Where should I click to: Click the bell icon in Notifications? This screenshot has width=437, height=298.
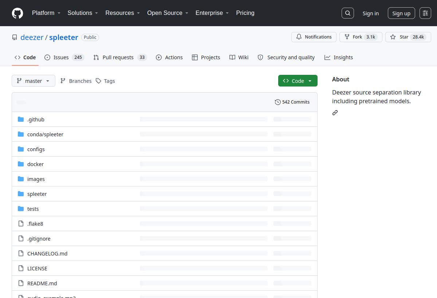pos(299,37)
